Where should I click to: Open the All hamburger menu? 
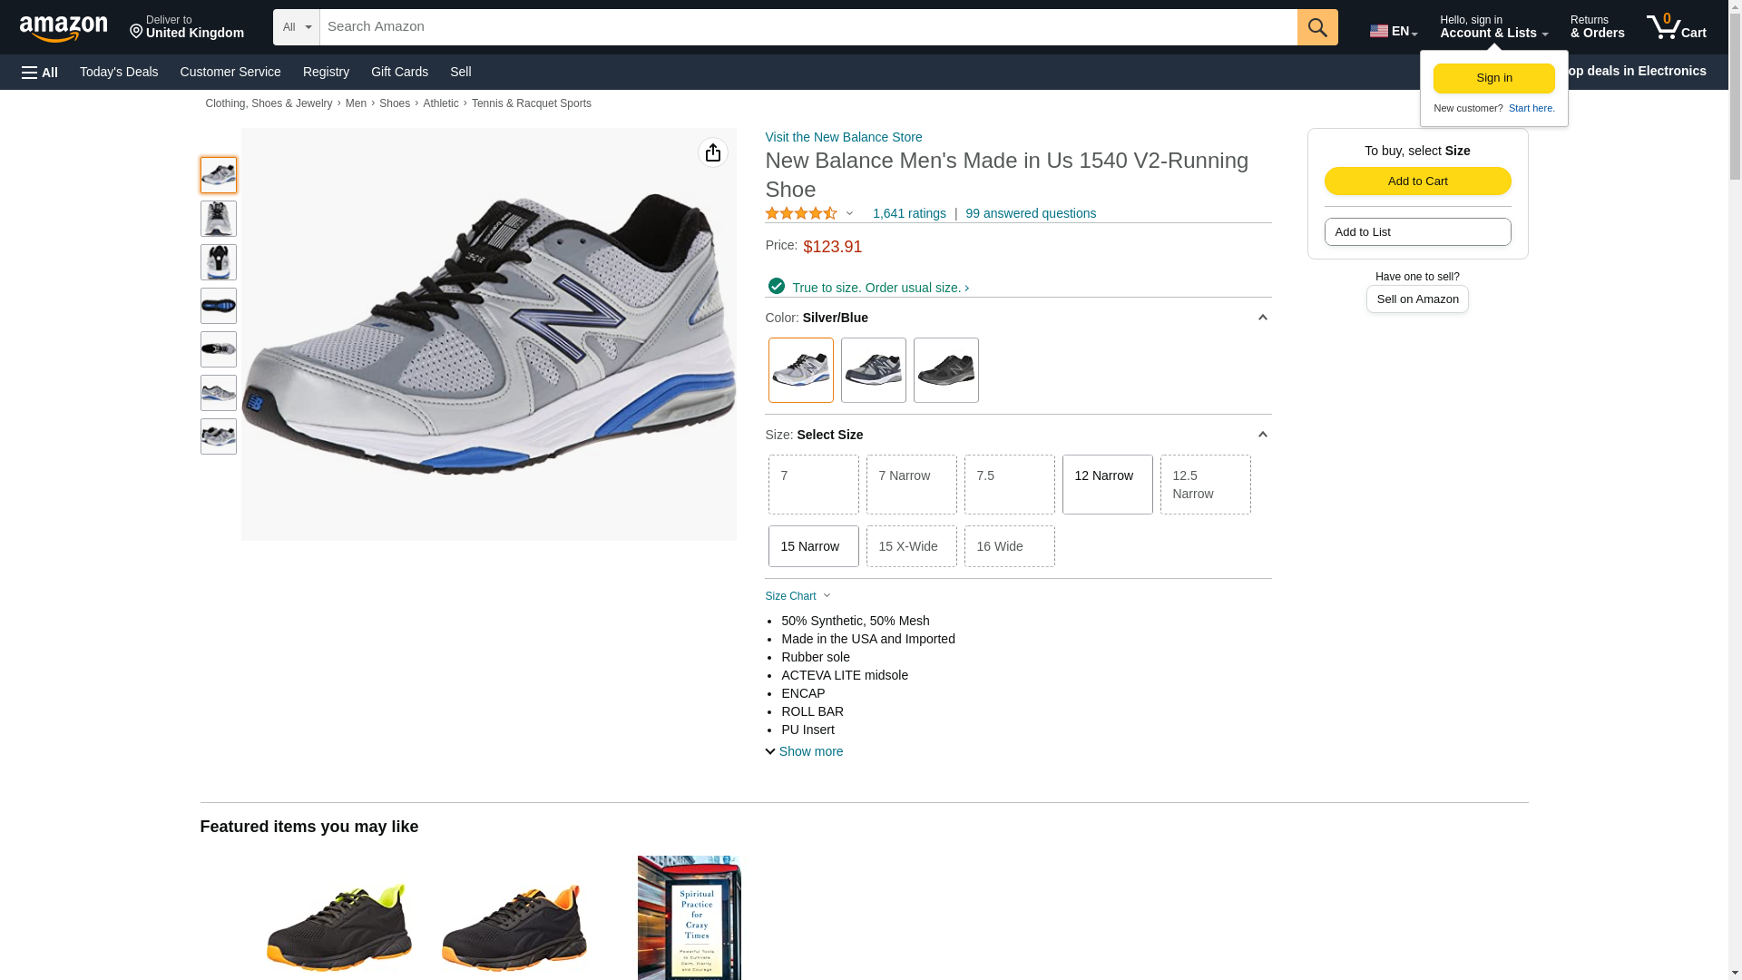(x=40, y=72)
